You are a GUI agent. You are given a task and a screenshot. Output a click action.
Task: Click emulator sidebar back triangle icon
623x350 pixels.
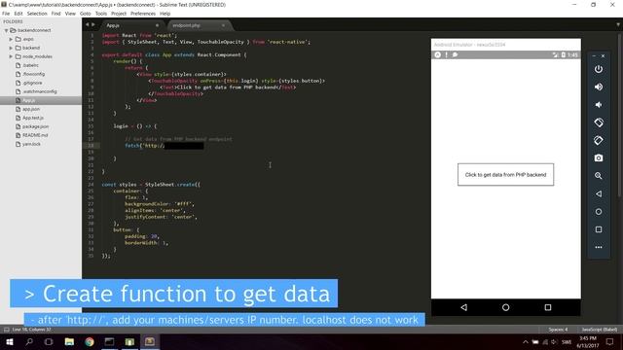(599, 193)
